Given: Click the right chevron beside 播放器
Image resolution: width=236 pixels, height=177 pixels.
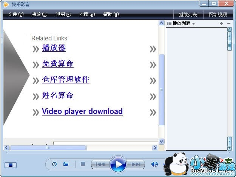Looking at the screenshot, I should click(x=153, y=49).
